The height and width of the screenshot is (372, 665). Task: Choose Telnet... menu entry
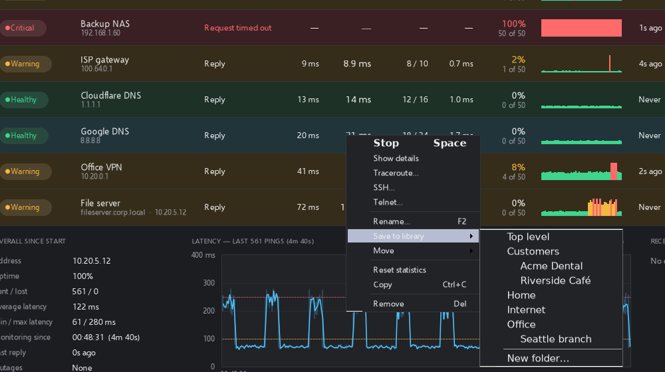click(x=414, y=203)
